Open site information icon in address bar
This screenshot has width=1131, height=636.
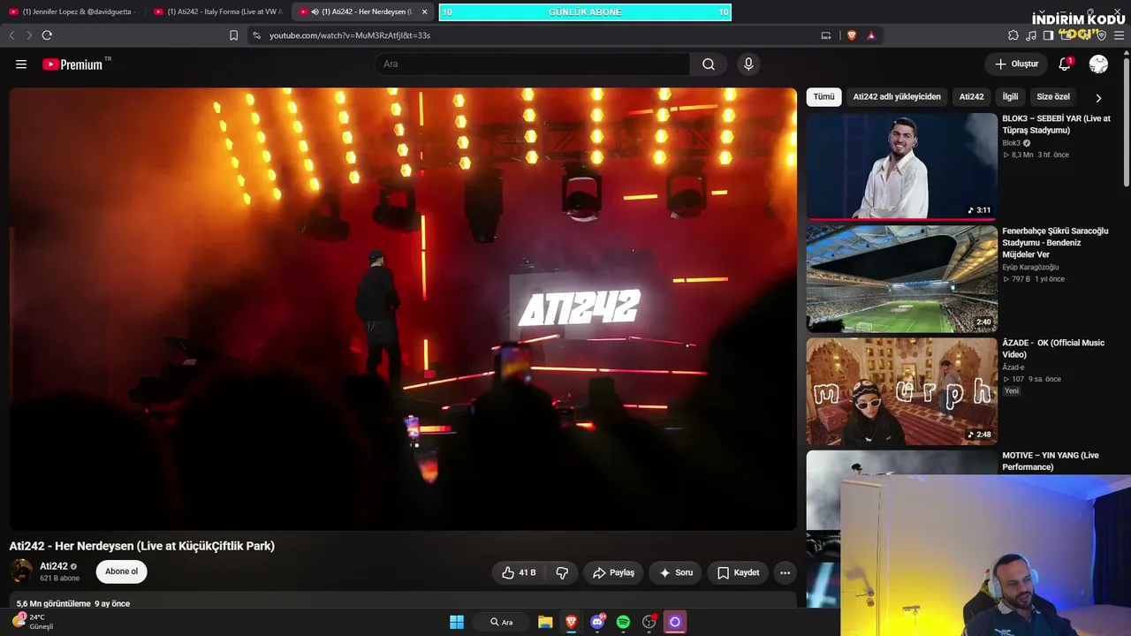point(256,35)
